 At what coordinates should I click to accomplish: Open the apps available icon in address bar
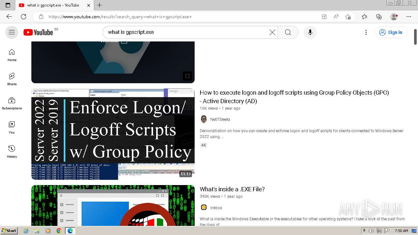(x=324, y=17)
